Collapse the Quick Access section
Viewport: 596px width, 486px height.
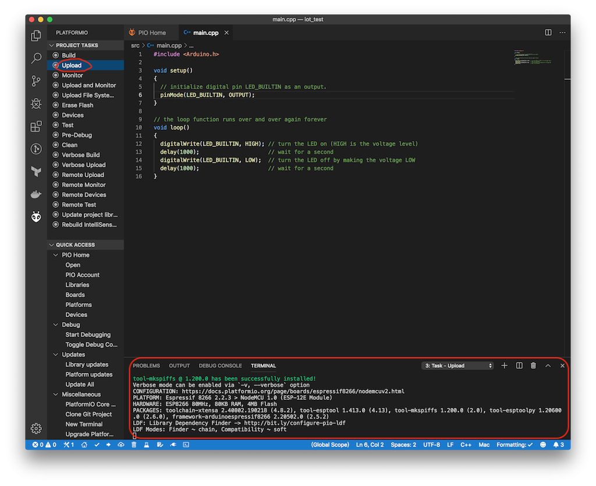pyautogui.click(x=52, y=245)
